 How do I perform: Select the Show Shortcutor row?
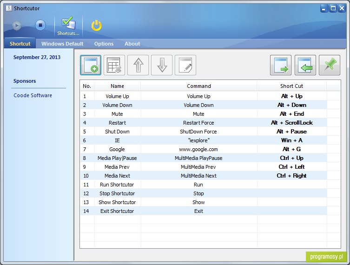(204, 202)
